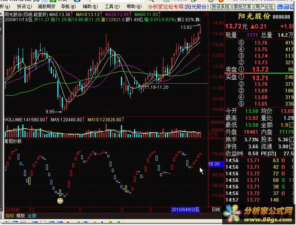Open the 资讯(I) menu

[x=24, y=7]
